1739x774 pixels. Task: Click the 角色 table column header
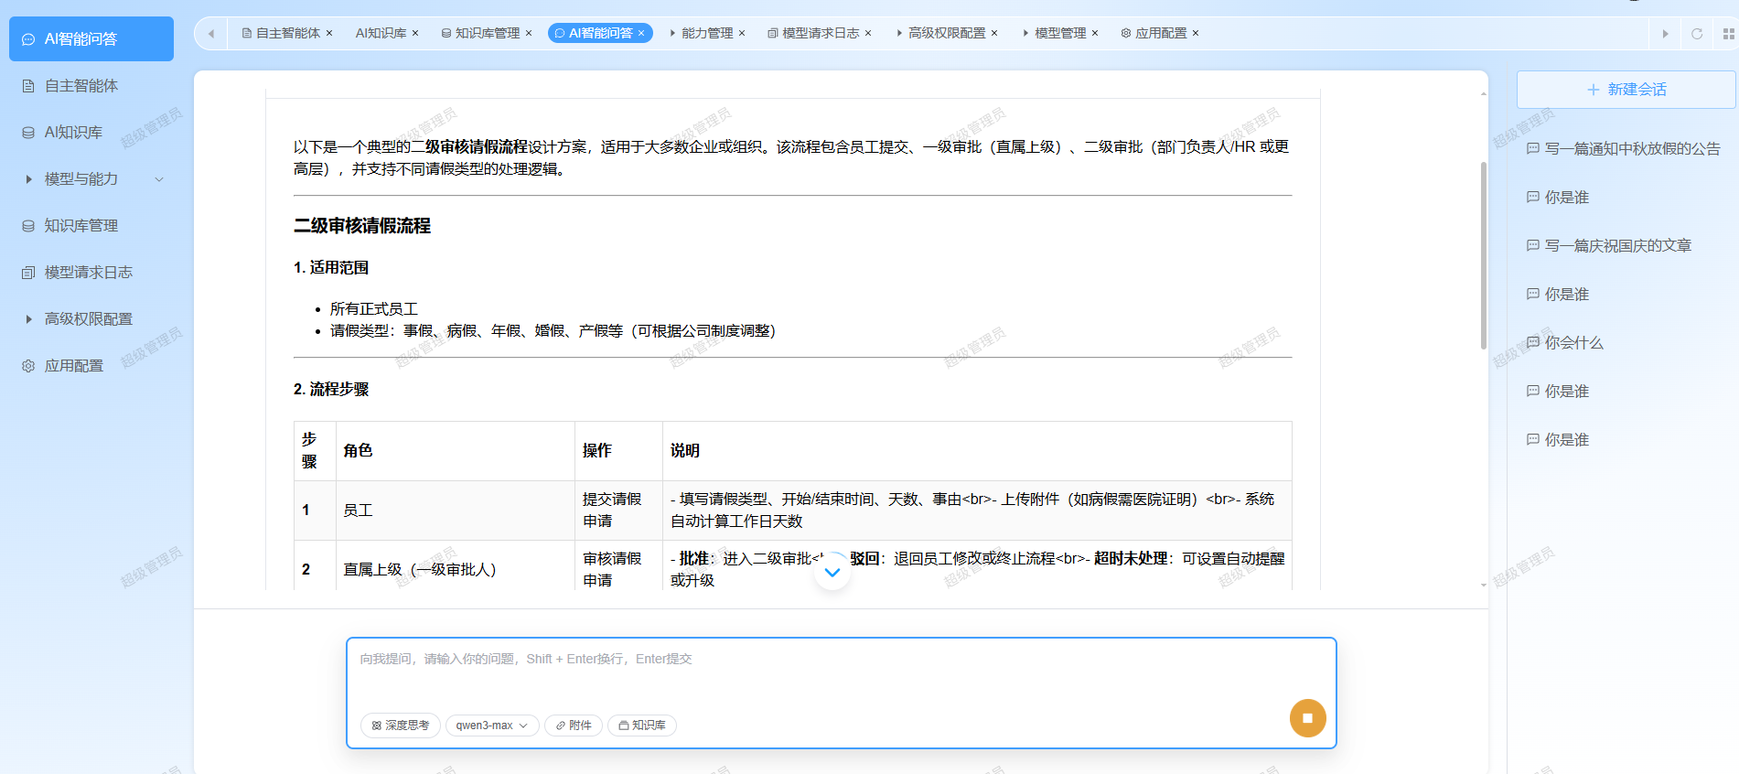[x=455, y=451]
